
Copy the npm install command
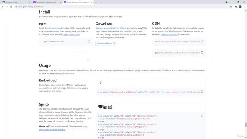(x=89, y=42)
